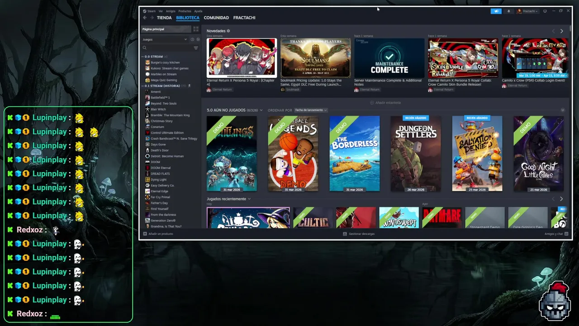The width and height of the screenshot is (579, 326).
Task: Select Kukoro: Stream chat games entry
Action: click(x=170, y=68)
